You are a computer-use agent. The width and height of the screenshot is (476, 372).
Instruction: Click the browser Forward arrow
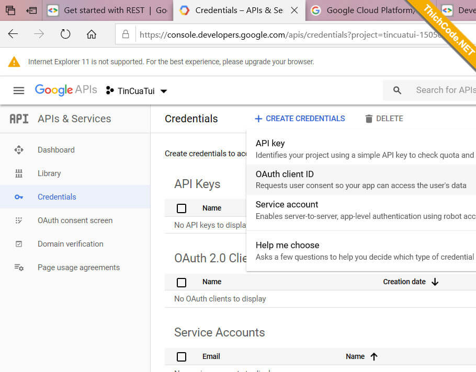(x=39, y=34)
